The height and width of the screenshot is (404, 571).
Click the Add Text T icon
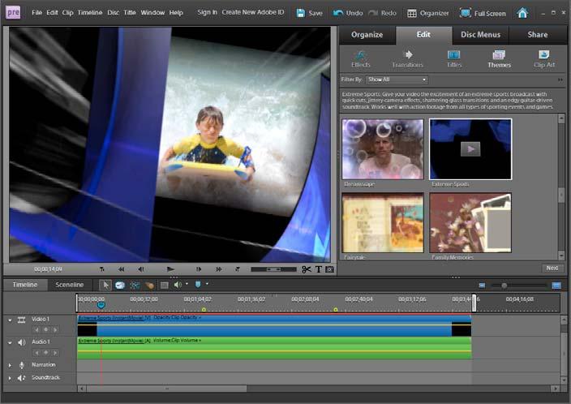tap(319, 269)
